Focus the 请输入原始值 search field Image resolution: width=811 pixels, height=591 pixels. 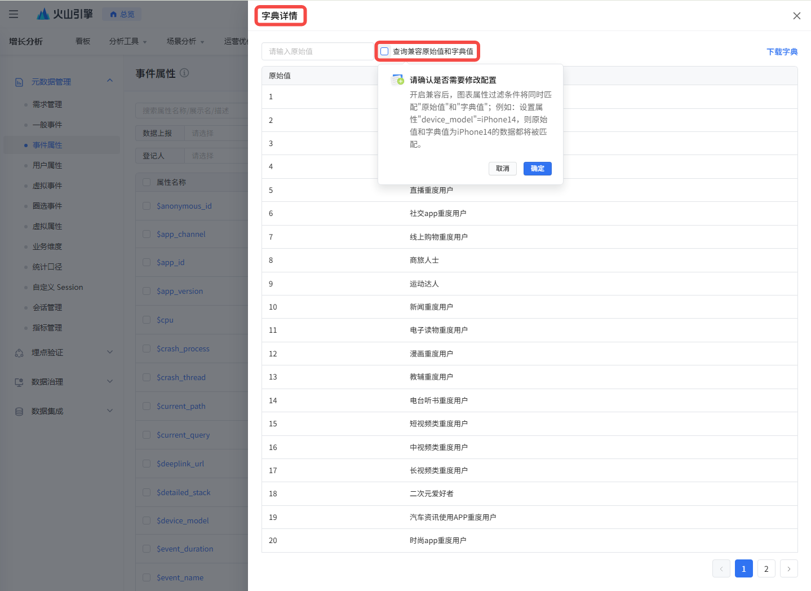pos(318,51)
